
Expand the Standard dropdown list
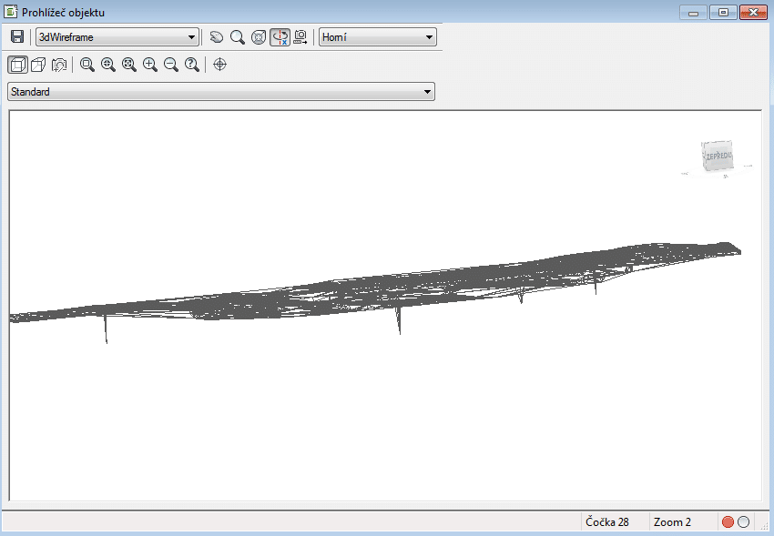point(221,92)
